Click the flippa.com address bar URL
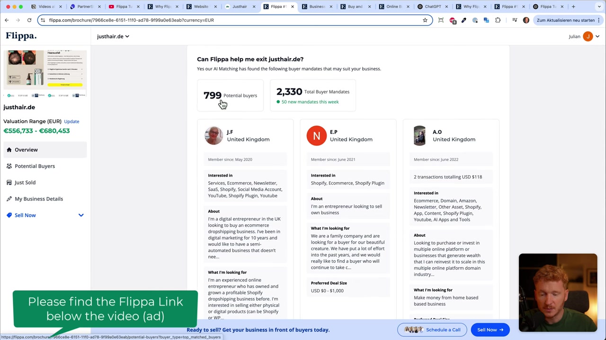 [x=131, y=20]
